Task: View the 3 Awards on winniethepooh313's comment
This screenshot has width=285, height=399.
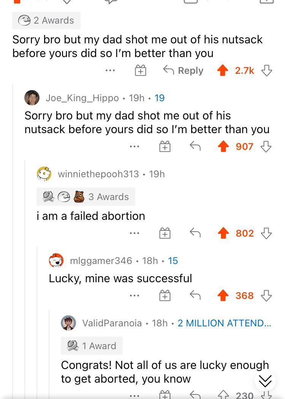Action: (85, 197)
